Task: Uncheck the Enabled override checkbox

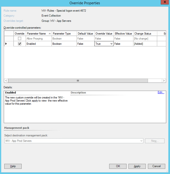Action: (x=20, y=44)
